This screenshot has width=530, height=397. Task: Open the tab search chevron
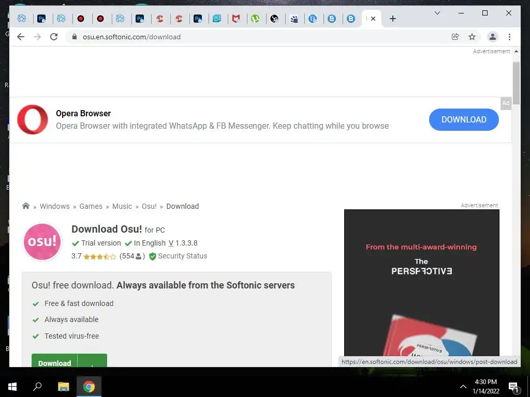437,13
